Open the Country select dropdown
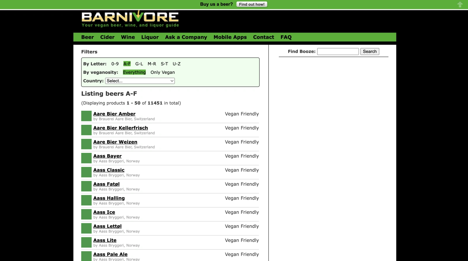Viewport: 468px width, 261px height. [x=140, y=81]
